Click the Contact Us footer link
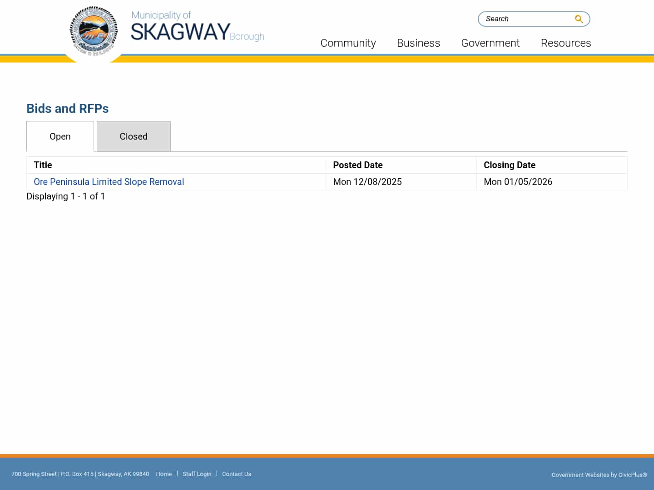The height and width of the screenshot is (490, 654). pyautogui.click(x=237, y=474)
